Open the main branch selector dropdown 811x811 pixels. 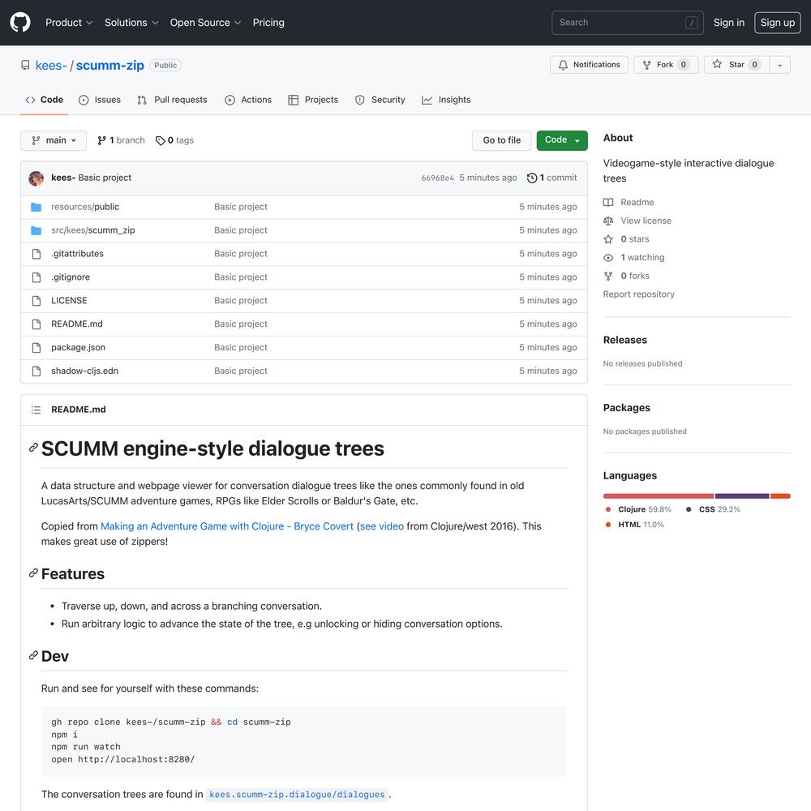(54, 140)
